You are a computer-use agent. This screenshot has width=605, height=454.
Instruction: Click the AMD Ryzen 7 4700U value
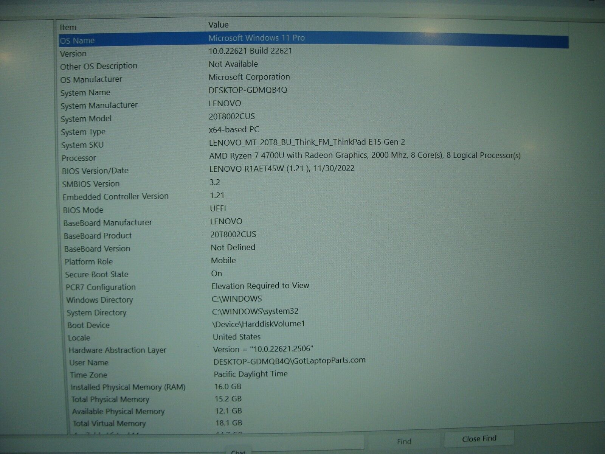click(x=365, y=155)
